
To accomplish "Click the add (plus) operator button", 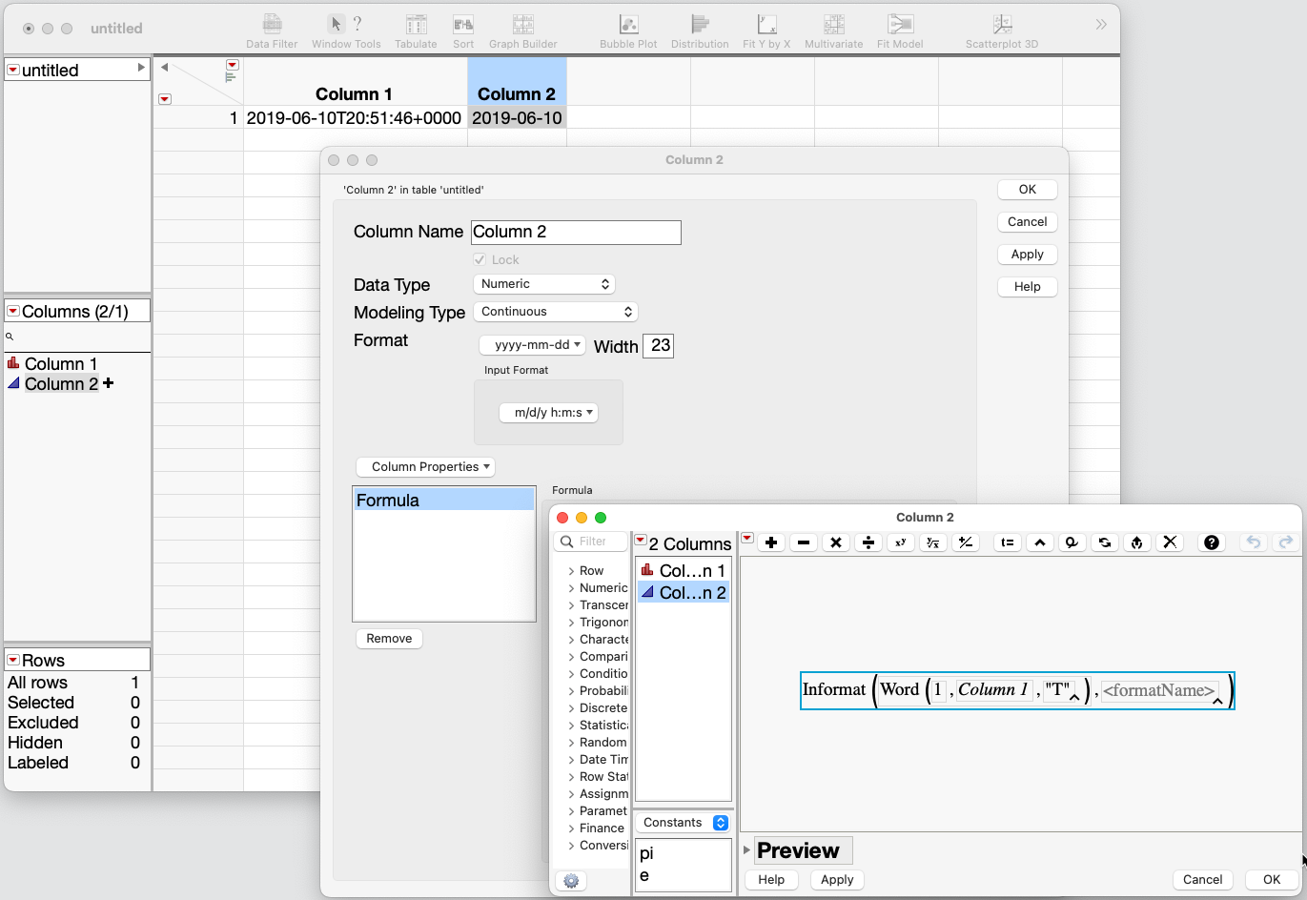I will [x=771, y=542].
